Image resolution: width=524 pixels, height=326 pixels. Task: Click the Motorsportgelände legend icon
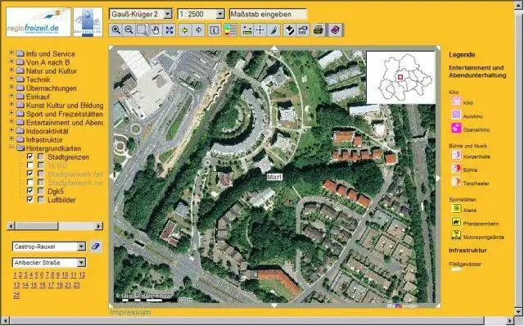456,235
